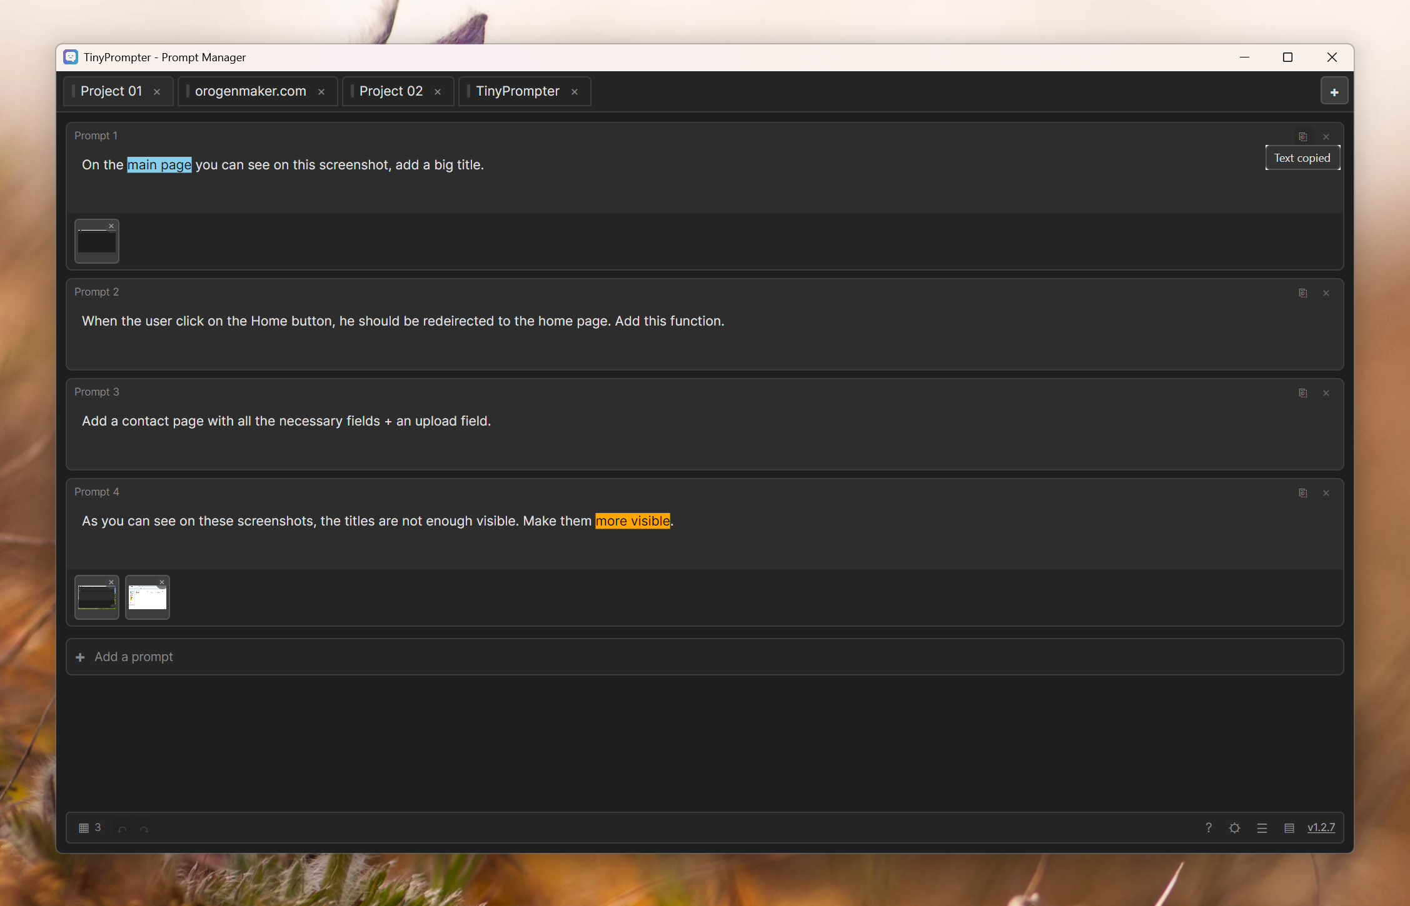Open the Project 02 tab
The height and width of the screenshot is (906, 1410).
[391, 91]
